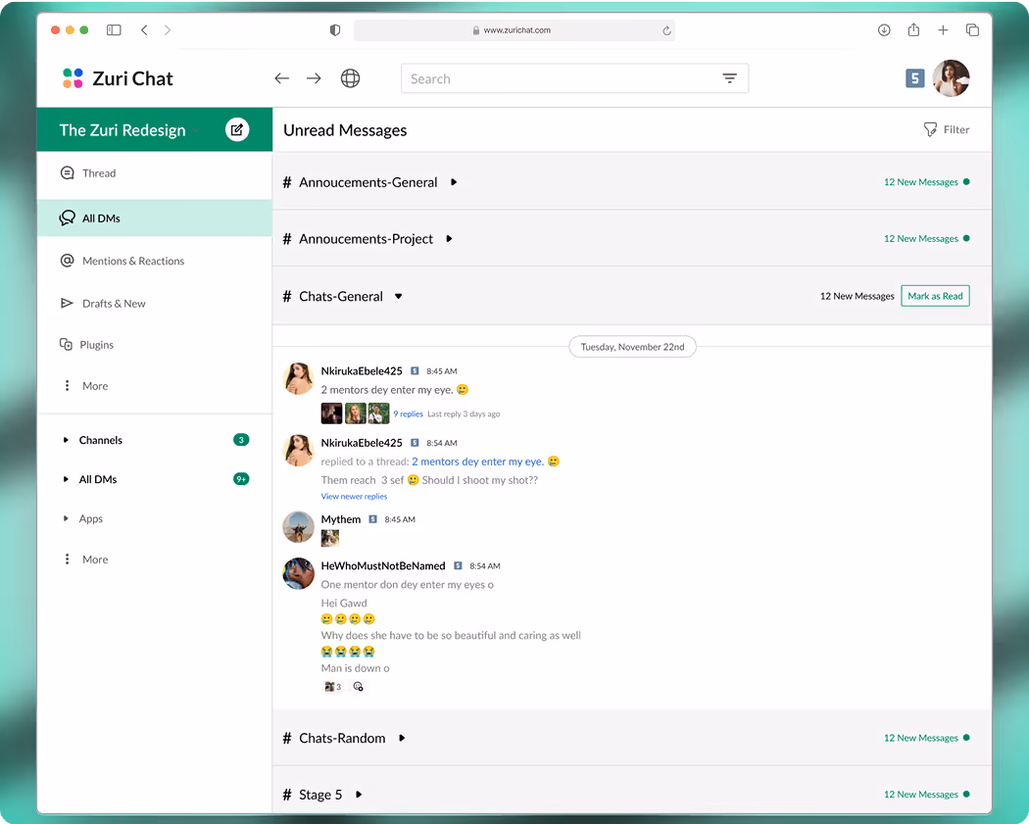Click NkirukaEbele425 avatar on 8:45 AM message
1029x824 pixels.
click(x=299, y=378)
